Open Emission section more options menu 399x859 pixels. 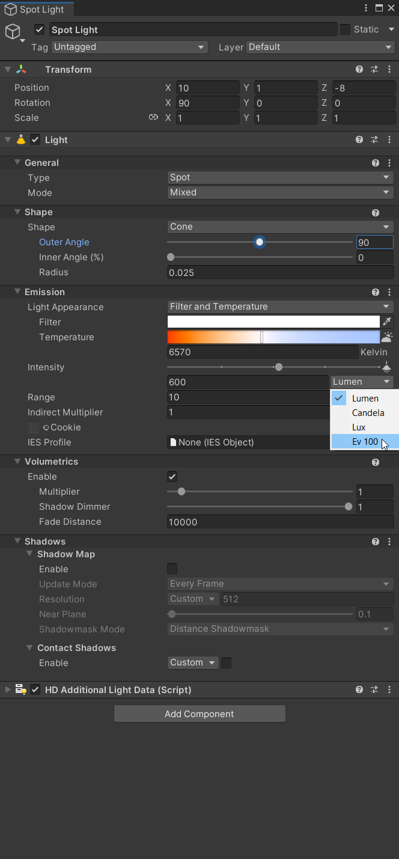389,292
